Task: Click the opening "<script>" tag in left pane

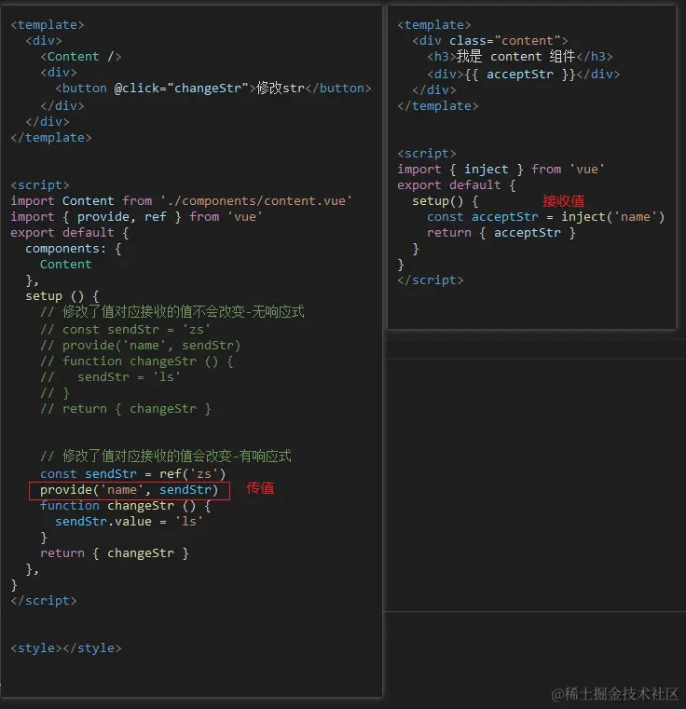Action: pyautogui.click(x=40, y=185)
